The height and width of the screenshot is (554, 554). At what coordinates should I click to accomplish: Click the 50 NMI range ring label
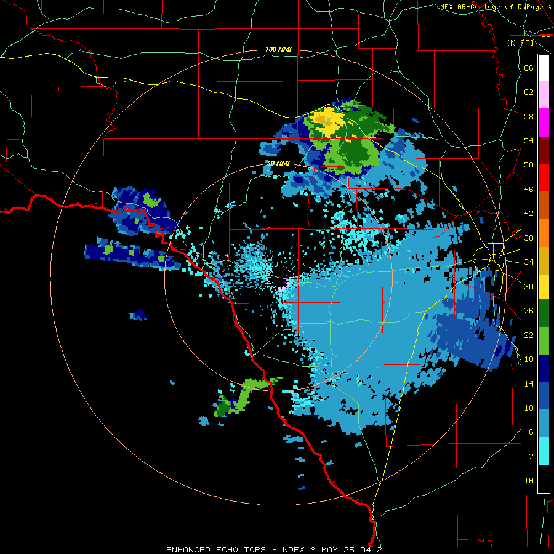point(278,163)
